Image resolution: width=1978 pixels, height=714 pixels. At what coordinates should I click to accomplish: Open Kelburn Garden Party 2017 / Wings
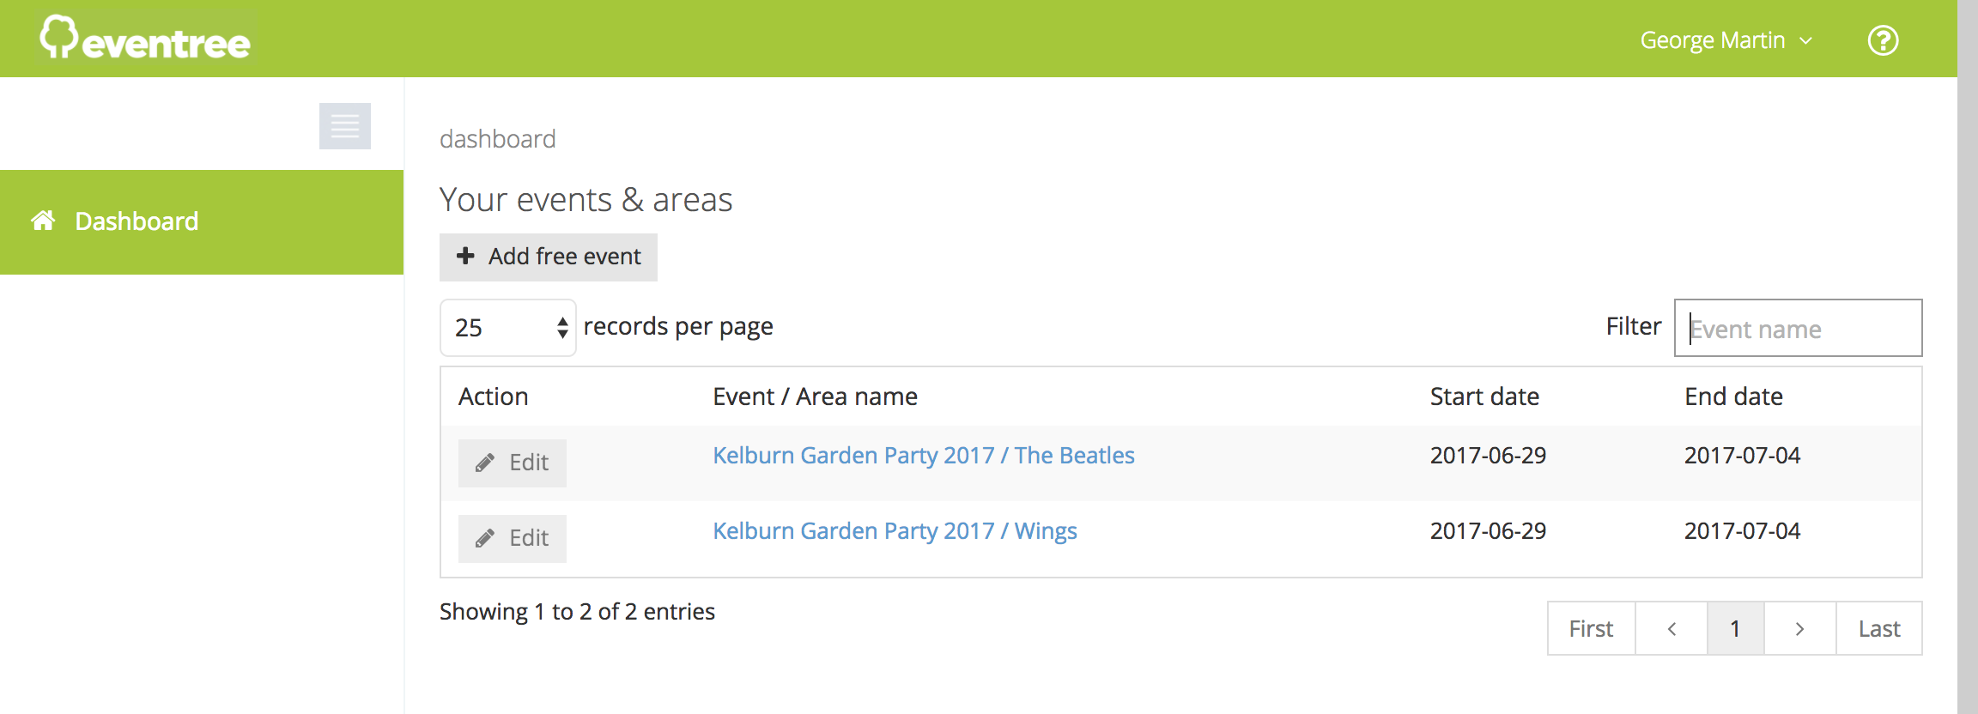895,530
